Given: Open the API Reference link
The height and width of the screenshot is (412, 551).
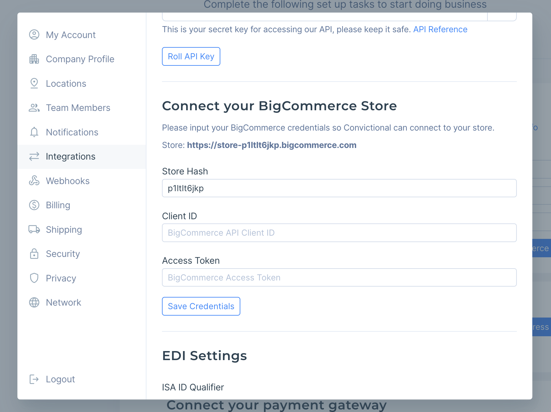Looking at the screenshot, I should (440, 29).
